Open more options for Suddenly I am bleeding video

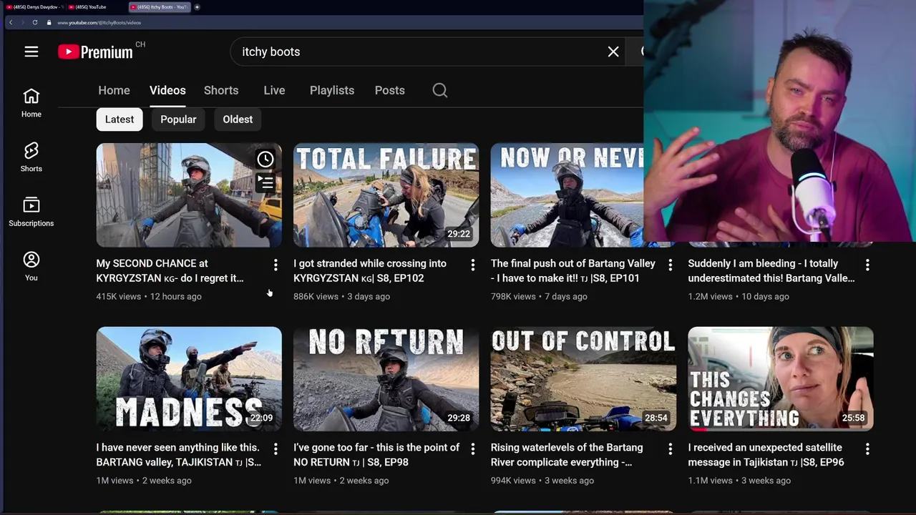[x=867, y=265]
